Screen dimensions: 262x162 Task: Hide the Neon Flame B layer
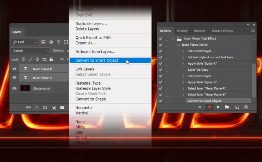tap(15, 69)
